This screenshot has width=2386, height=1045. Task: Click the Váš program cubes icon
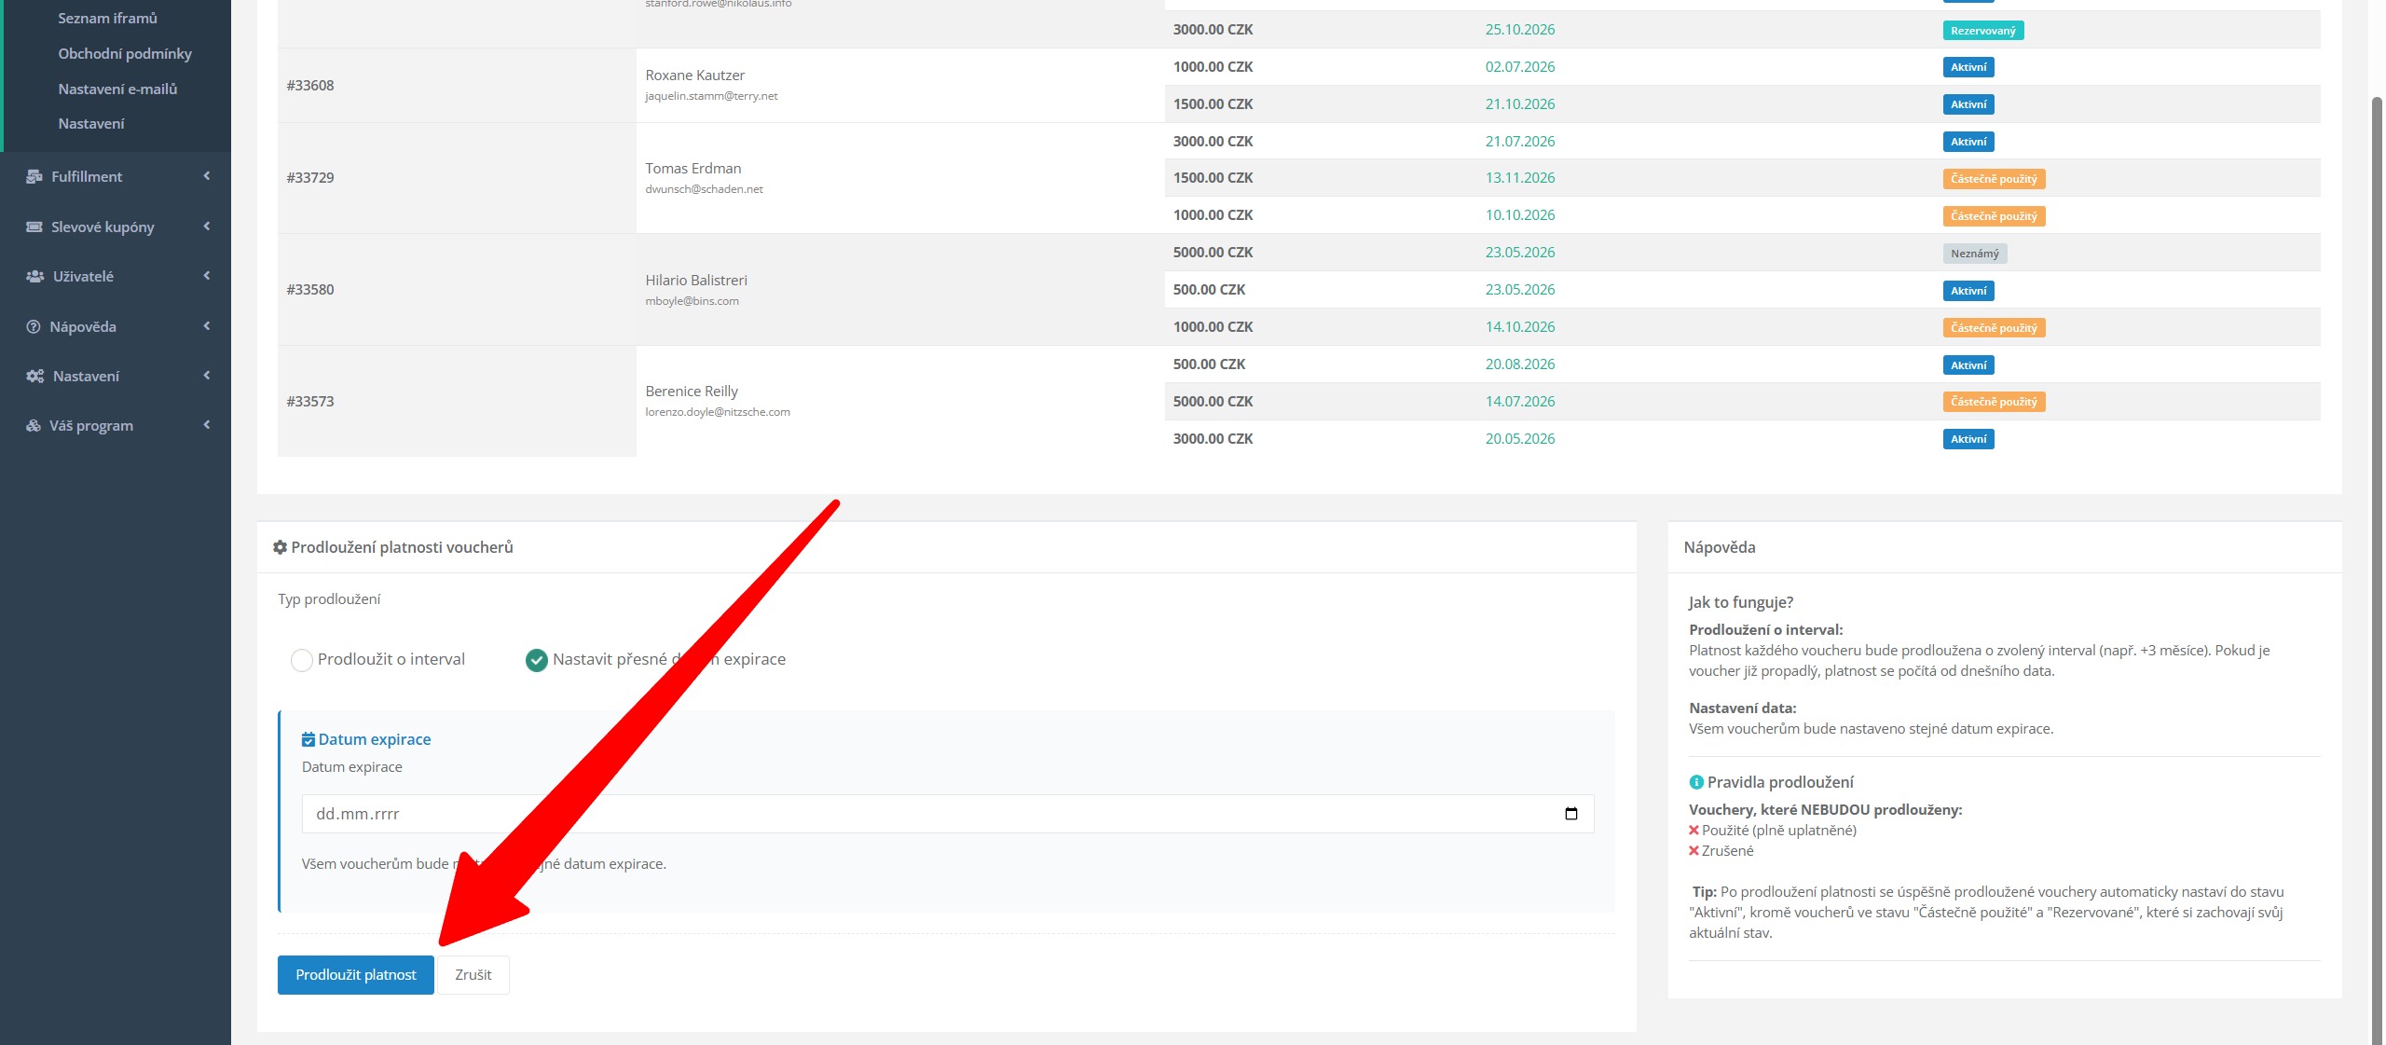[34, 426]
